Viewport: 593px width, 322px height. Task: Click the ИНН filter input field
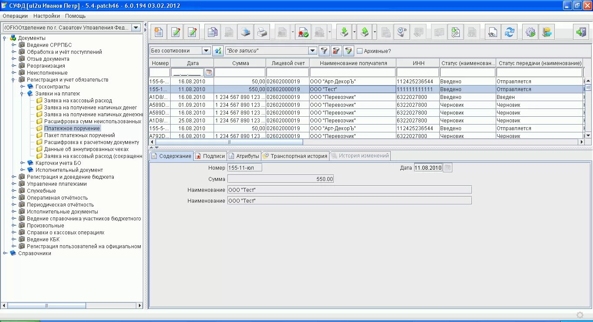418,72
